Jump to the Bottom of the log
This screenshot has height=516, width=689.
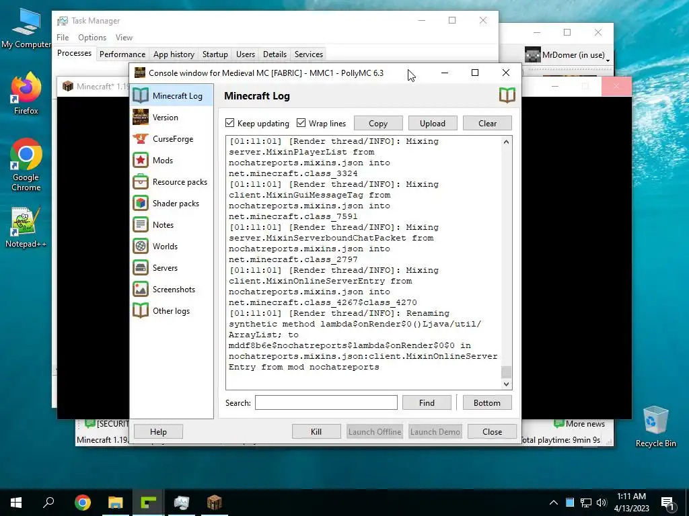tap(487, 403)
